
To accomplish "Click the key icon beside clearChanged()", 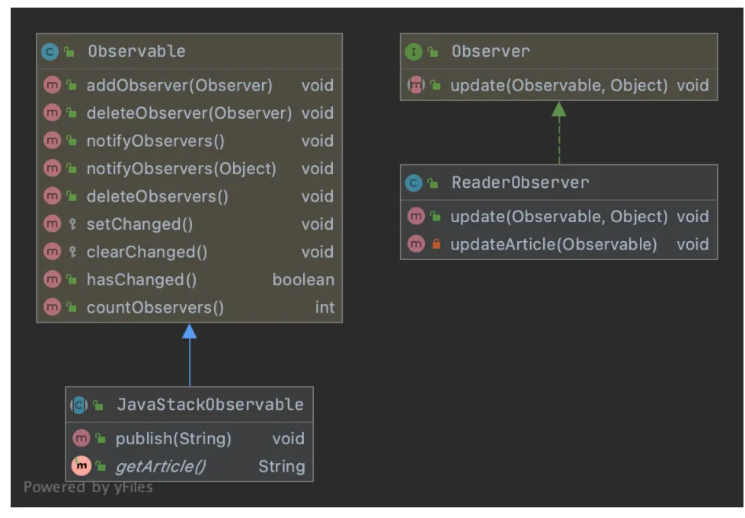I will 71,252.
